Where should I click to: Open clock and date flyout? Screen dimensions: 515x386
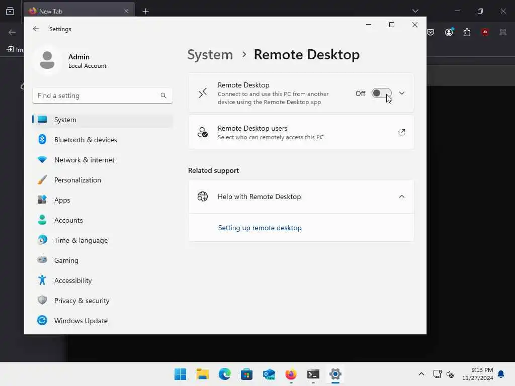pyautogui.click(x=478, y=374)
